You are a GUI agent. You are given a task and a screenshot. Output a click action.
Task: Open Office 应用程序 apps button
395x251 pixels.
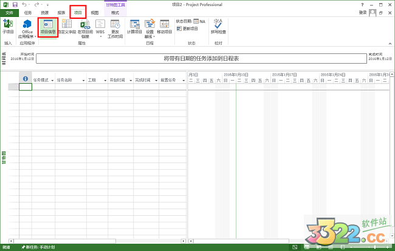tap(27, 28)
